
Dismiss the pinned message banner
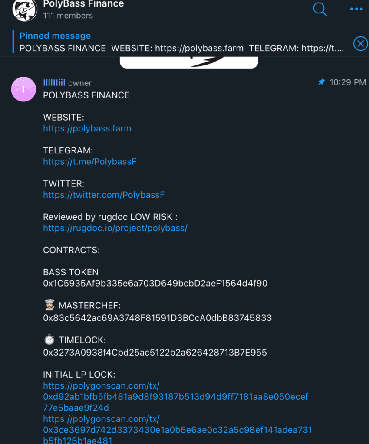(x=360, y=44)
